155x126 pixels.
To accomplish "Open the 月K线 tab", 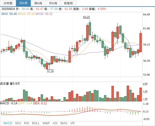I will 53,3.
